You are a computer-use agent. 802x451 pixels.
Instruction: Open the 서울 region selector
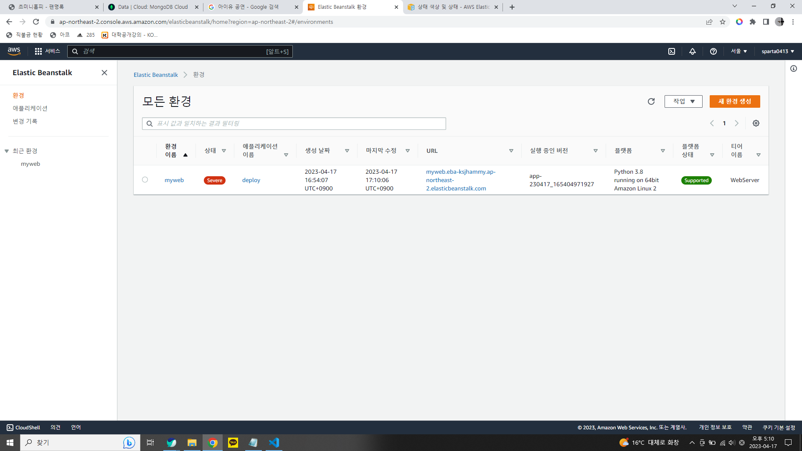739,51
